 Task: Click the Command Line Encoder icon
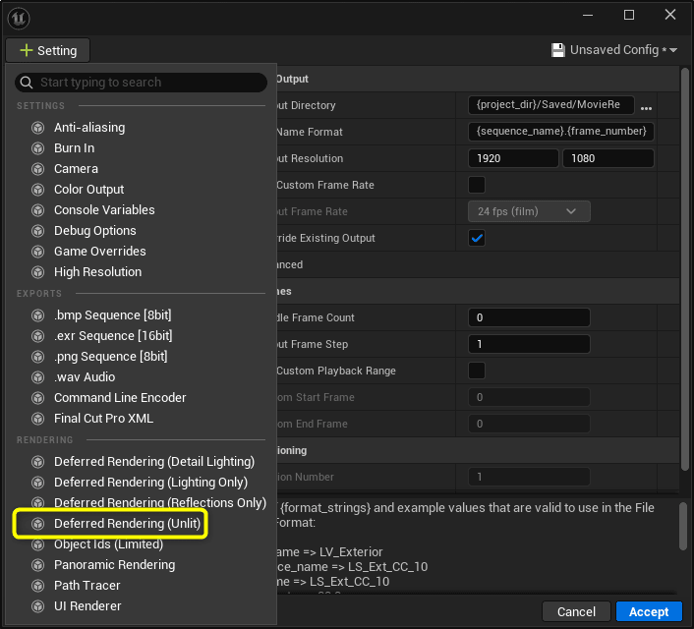point(38,398)
